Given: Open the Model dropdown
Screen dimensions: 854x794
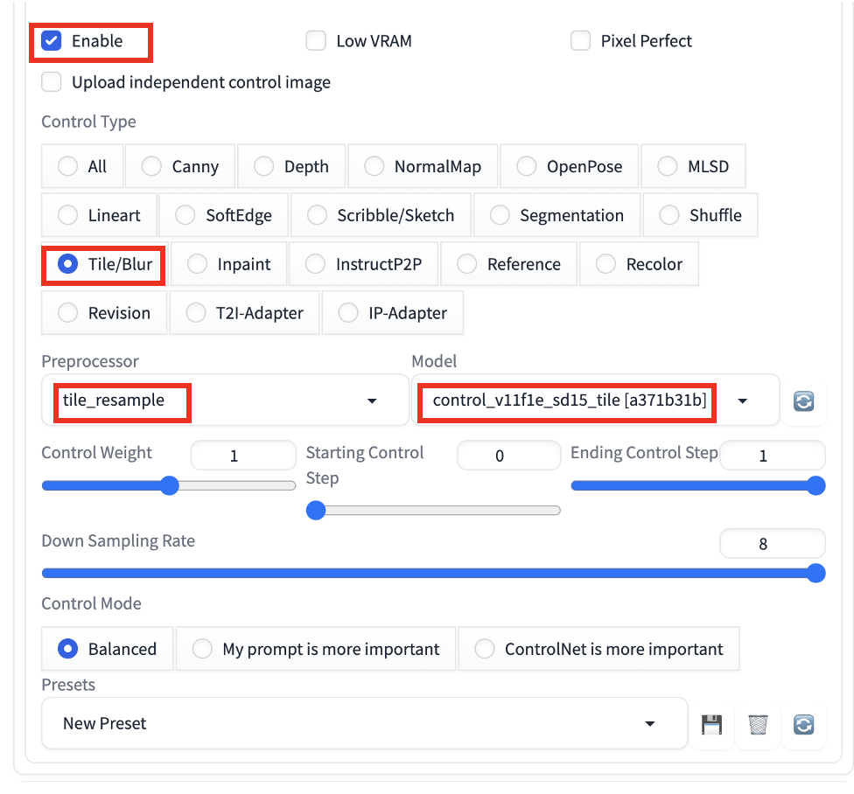Looking at the screenshot, I should [x=596, y=400].
